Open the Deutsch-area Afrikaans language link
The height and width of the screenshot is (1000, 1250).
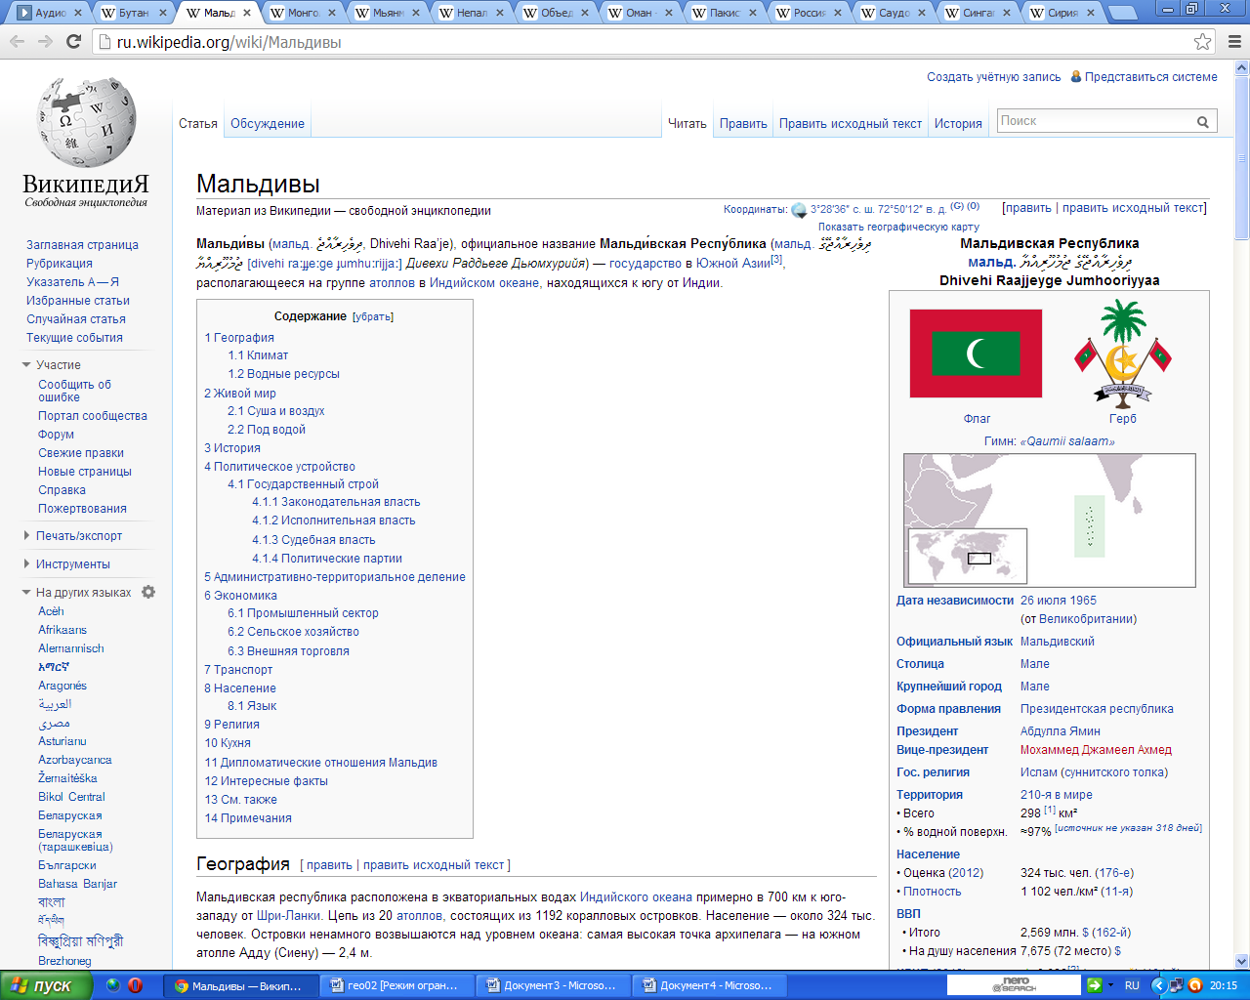(x=62, y=630)
